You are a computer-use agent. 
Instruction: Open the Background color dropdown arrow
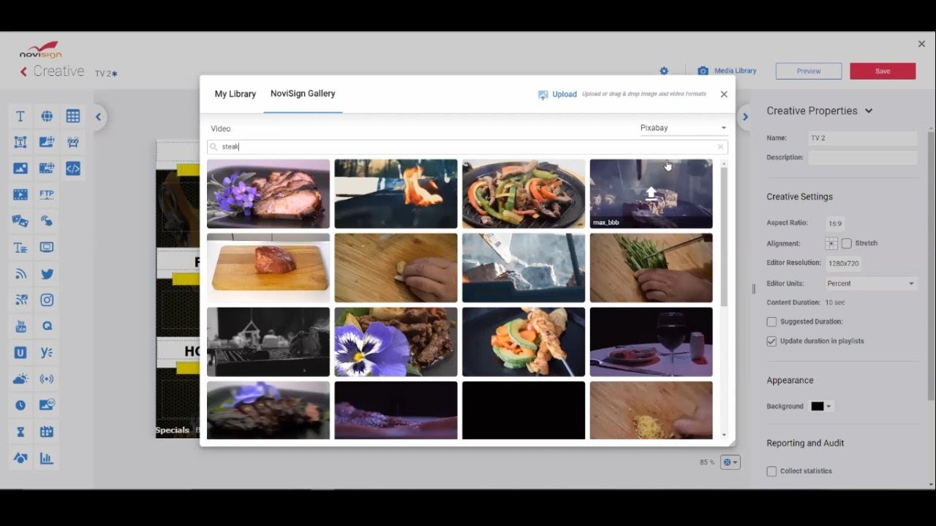(x=829, y=407)
